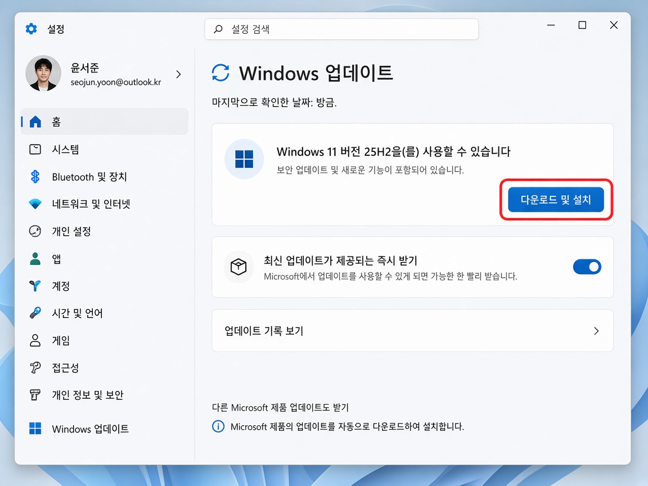Click the network Wi-Fi icon
The height and width of the screenshot is (486, 648).
[x=35, y=204]
